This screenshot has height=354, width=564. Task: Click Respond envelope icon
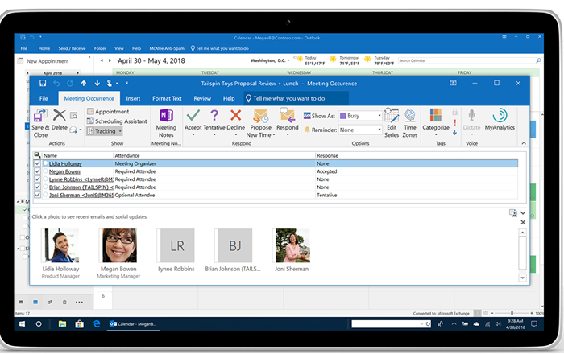pos(288,116)
